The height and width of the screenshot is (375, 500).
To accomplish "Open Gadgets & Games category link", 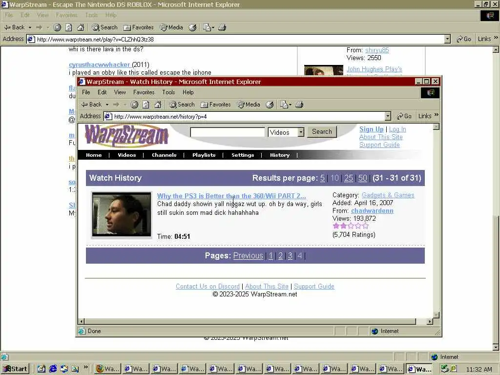I will click(x=388, y=195).
